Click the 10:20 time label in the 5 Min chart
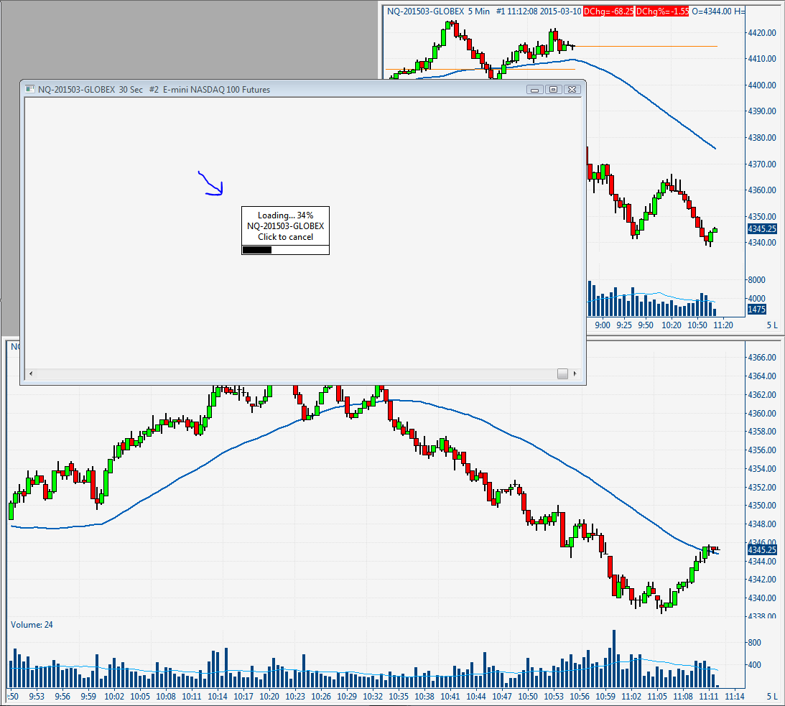 672,325
